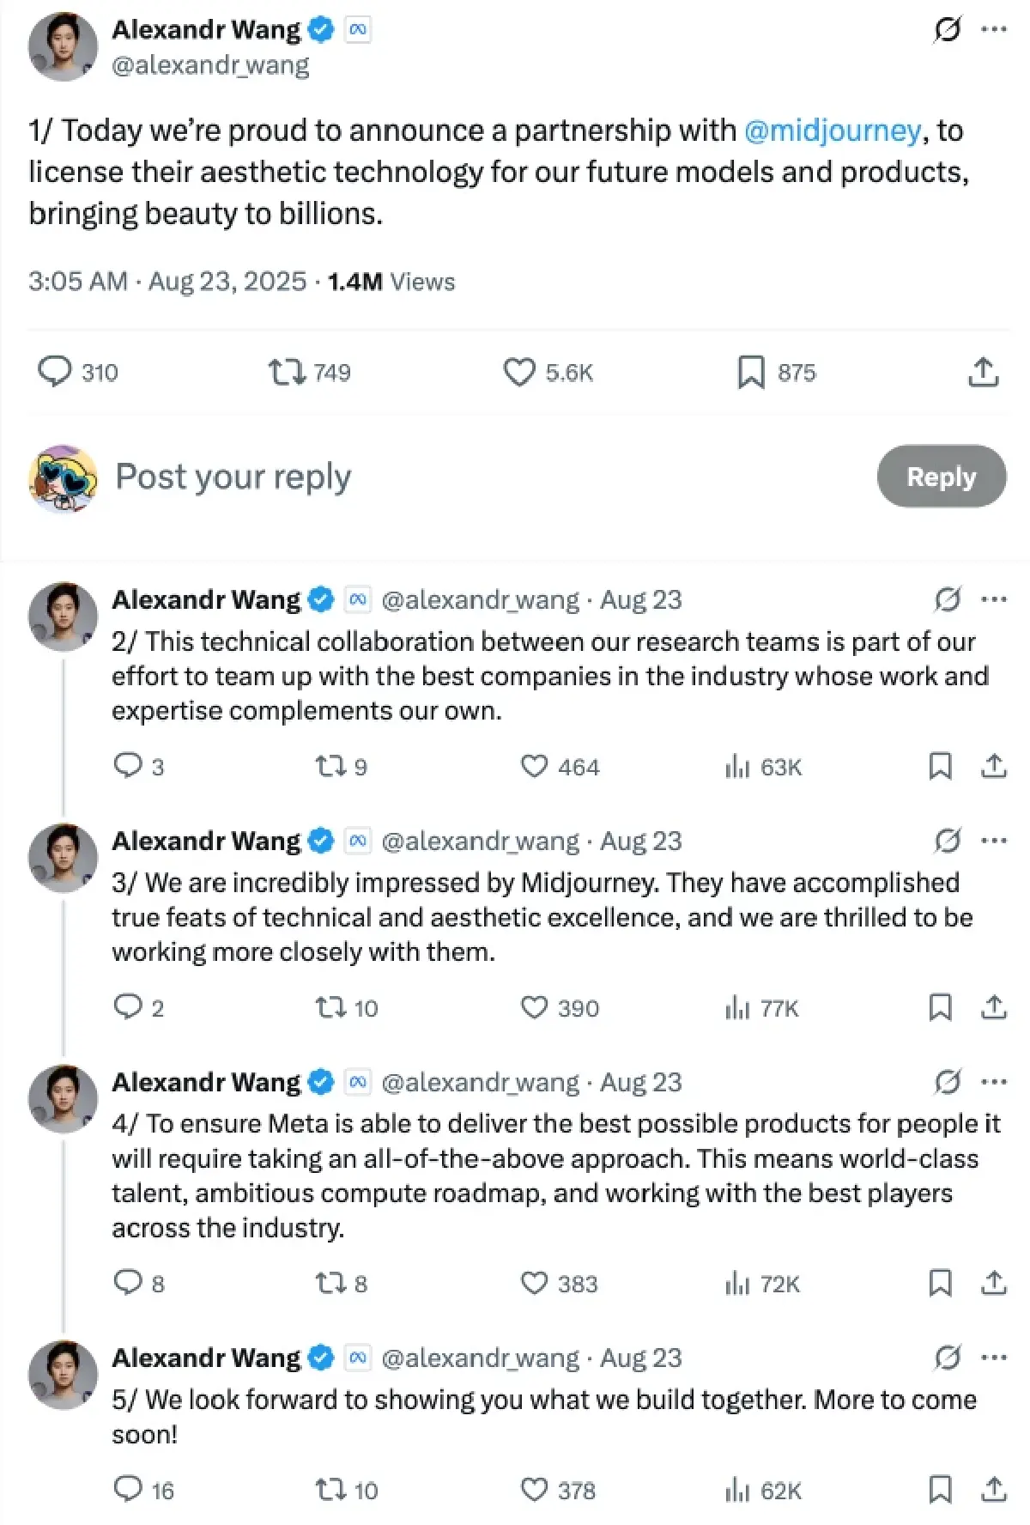
Task: Open more options on the main post
Action: pyautogui.click(x=994, y=30)
